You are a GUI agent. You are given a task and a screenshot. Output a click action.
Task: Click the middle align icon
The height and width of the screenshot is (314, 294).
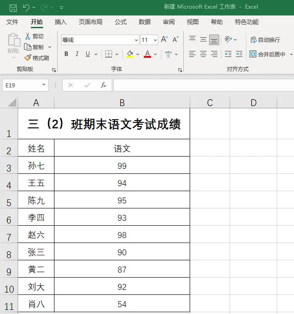(203, 39)
